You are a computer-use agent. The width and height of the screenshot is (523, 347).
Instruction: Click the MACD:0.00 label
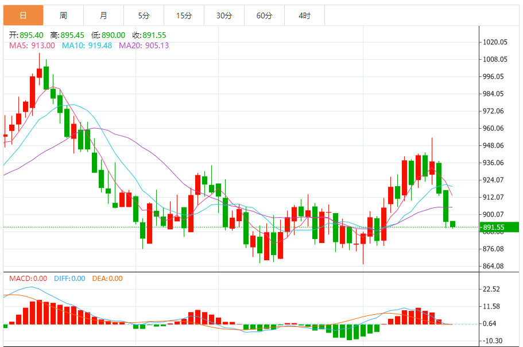(28, 278)
